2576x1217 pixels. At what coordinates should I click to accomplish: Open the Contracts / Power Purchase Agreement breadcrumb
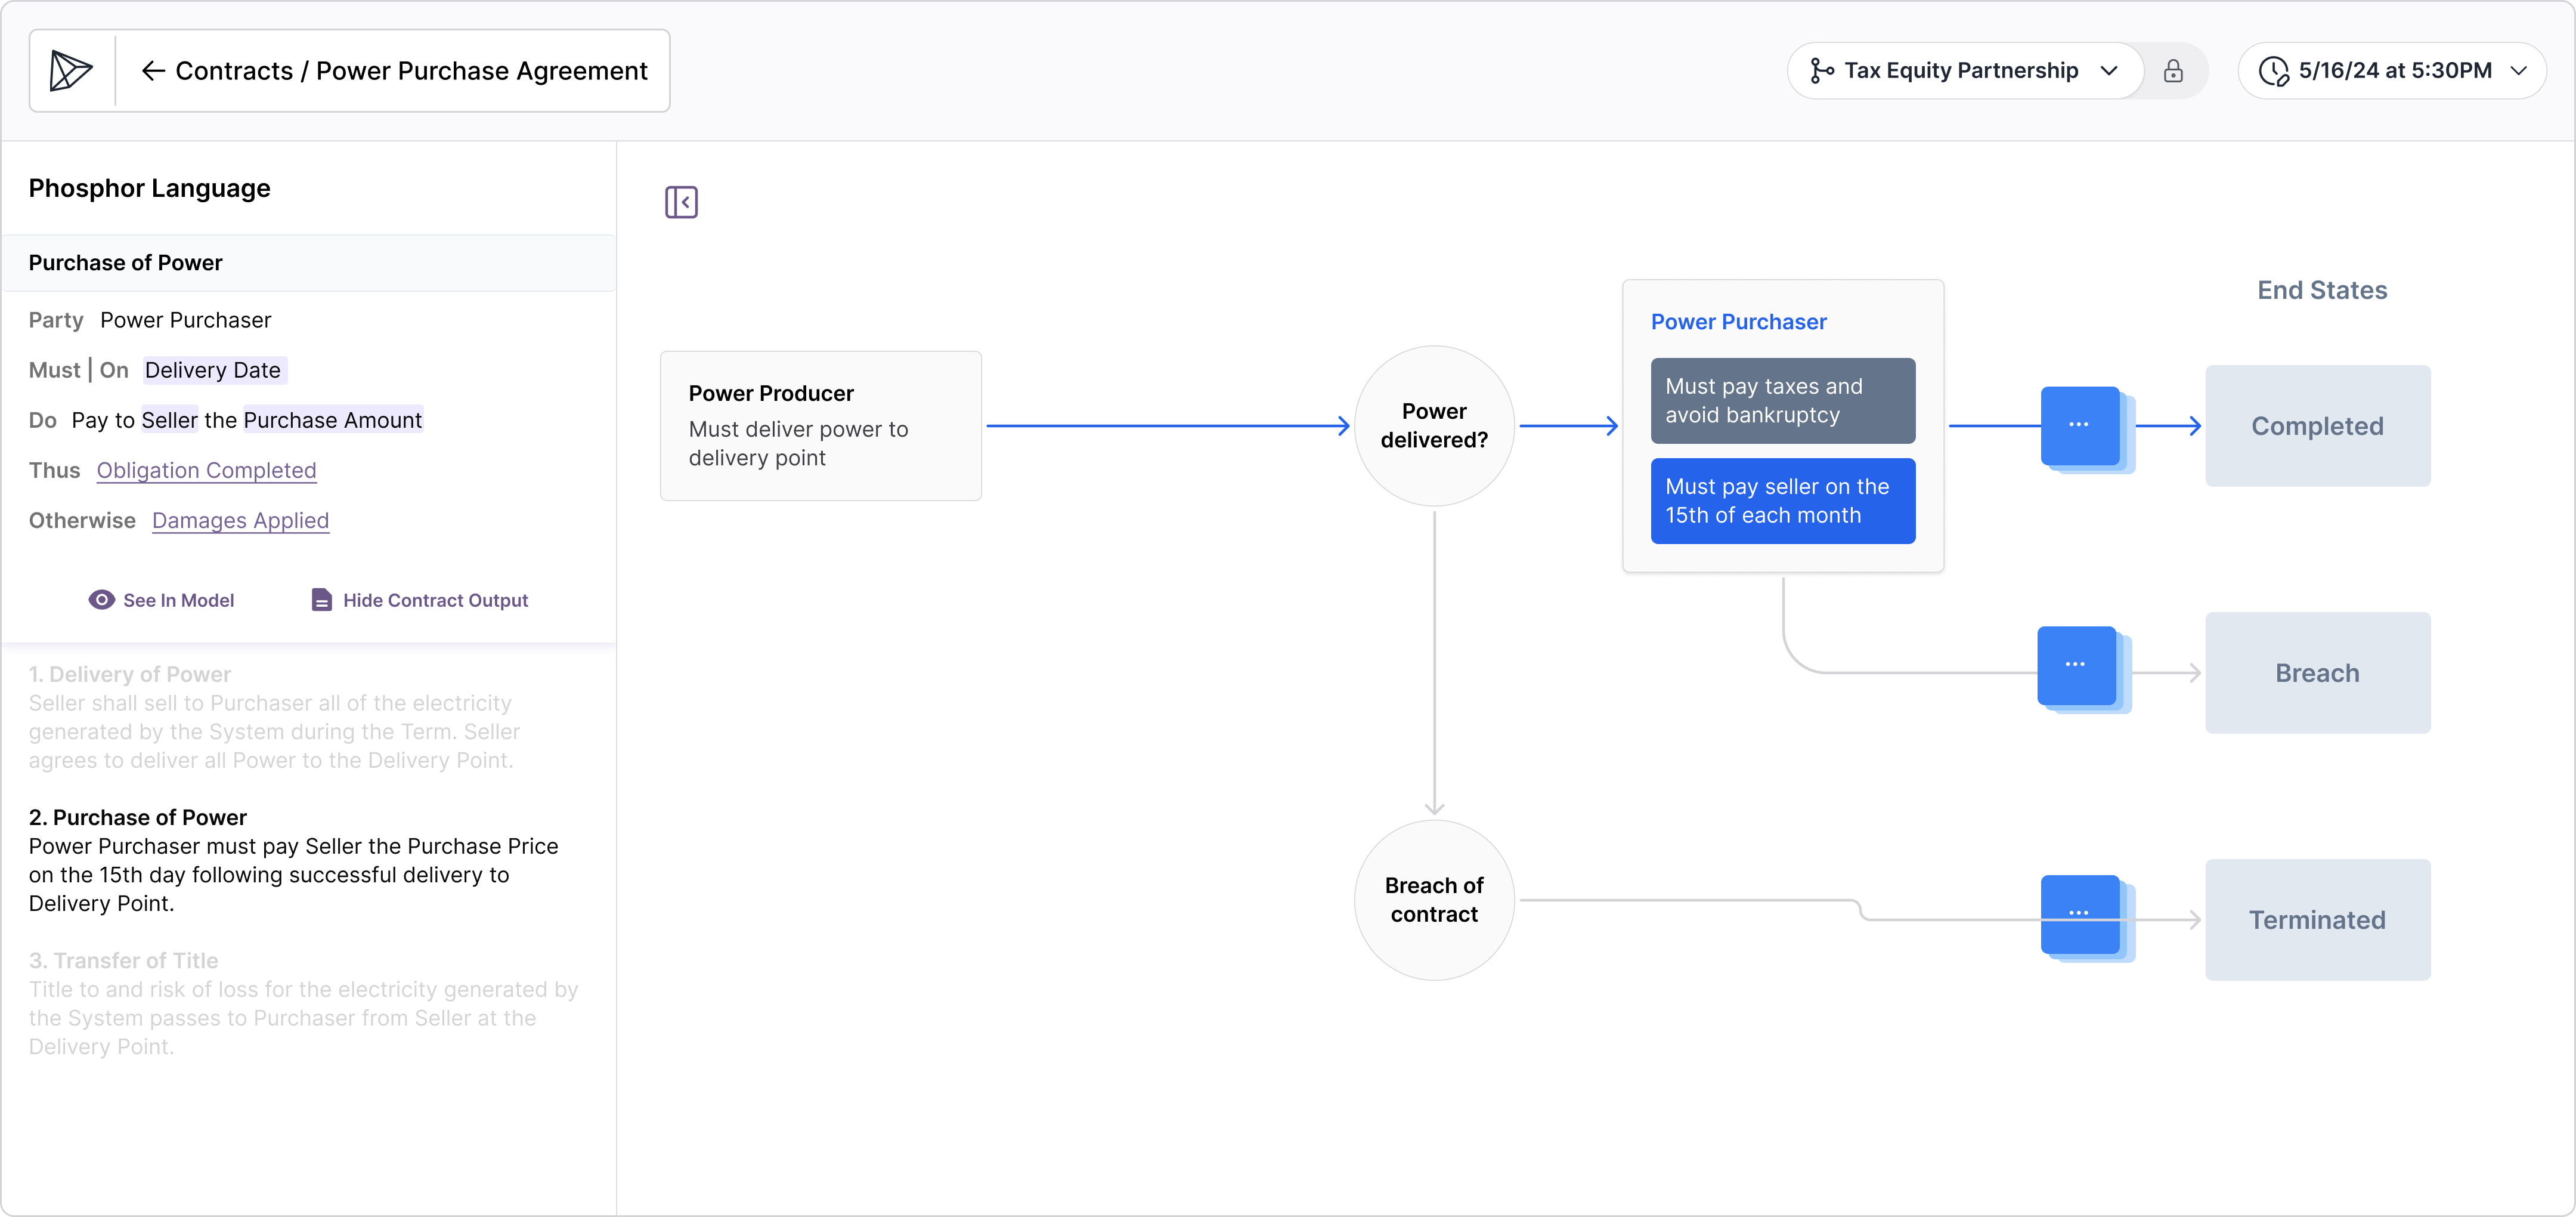(x=411, y=71)
